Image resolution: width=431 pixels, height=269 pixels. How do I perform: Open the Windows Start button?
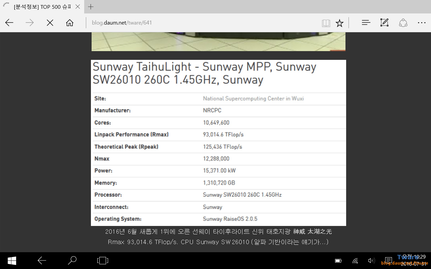12,261
